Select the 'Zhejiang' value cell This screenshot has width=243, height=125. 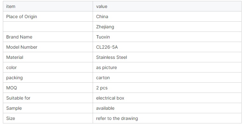[167, 27]
